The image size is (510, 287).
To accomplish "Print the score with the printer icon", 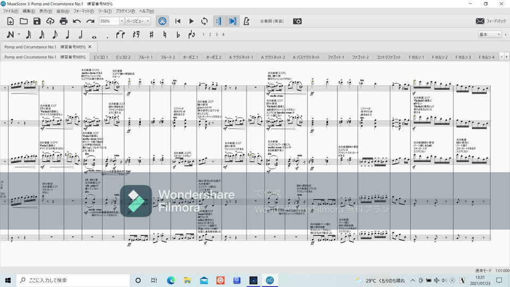I will (63, 21).
